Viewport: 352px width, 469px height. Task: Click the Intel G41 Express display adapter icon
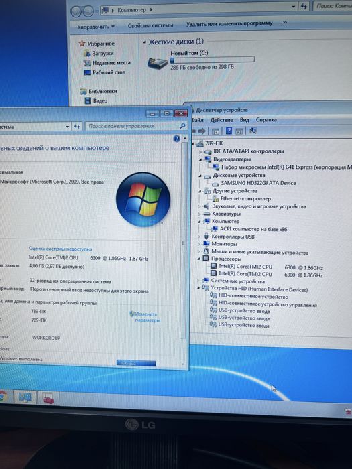coord(216,167)
